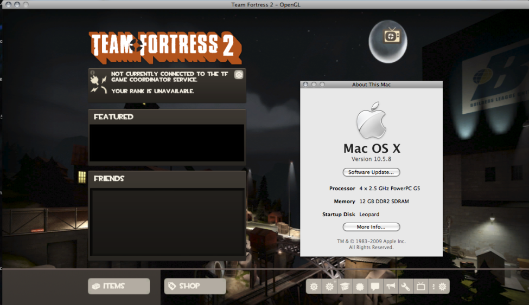Viewport: 529px width, 305px height.
Task: Click the FRIENDS list area
Action: click(167, 222)
